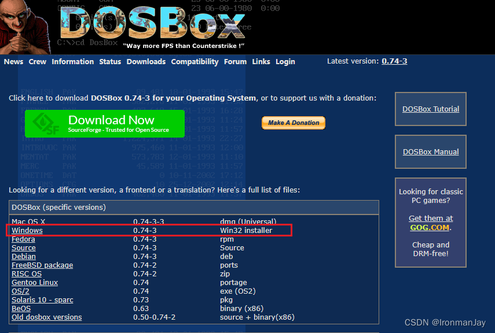This screenshot has height=333, width=495.
Task: Click the SourceForge logo icon on download button
Action: pyautogui.click(x=46, y=124)
